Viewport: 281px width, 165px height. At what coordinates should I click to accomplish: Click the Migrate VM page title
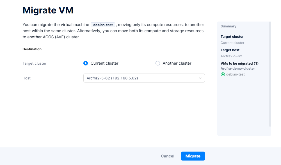click(48, 10)
